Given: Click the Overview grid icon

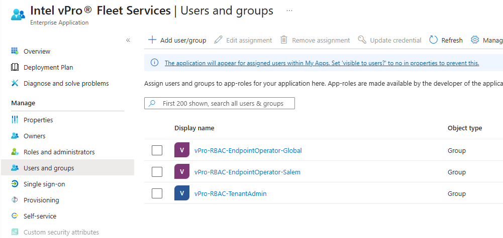Looking at the screenshot, I should pos(15,51).
